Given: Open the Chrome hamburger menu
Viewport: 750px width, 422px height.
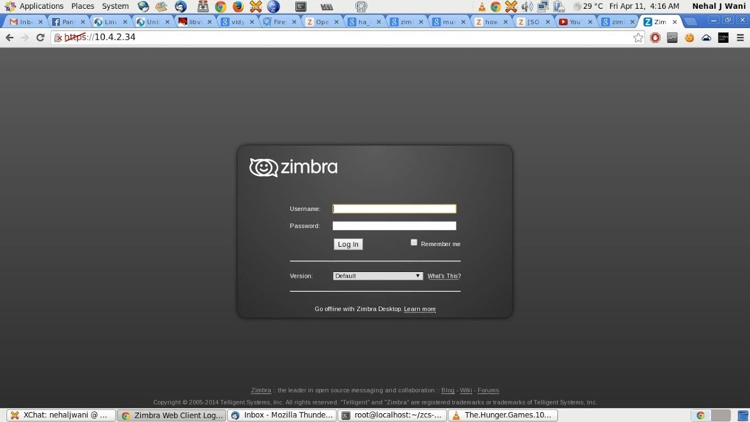Looking at the screenshot, I should [x=741, y=38].
